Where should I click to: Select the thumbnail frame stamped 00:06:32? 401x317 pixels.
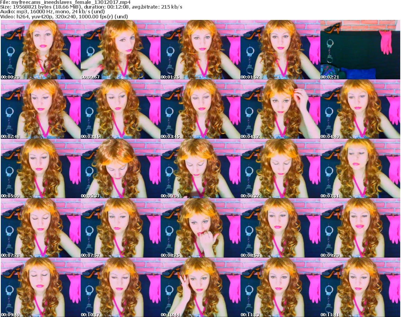280,169
